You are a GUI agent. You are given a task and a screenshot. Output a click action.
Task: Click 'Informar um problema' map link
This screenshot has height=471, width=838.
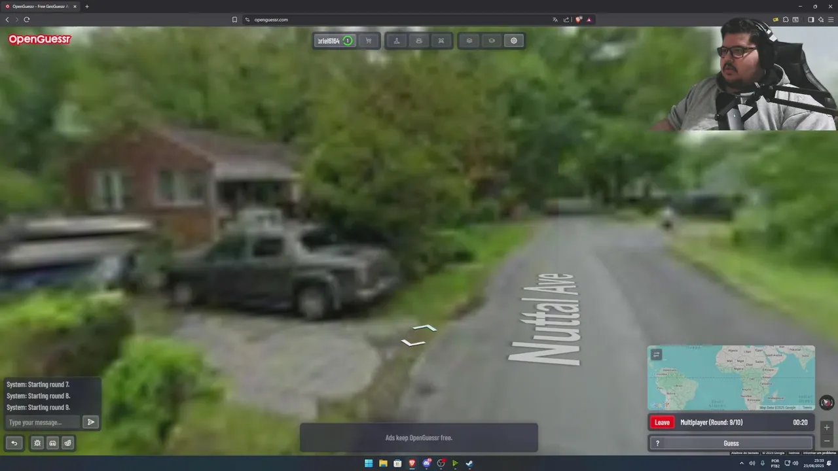819,453
